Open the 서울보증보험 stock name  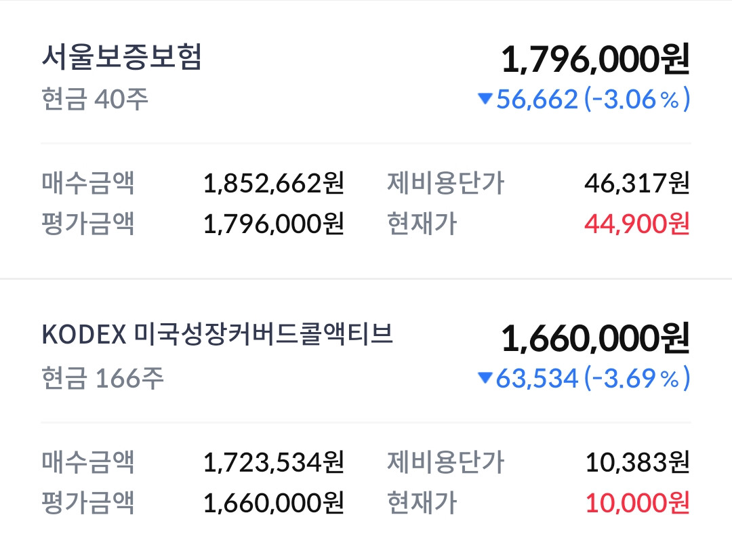[121, 57]
